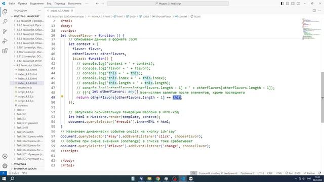Change line endings via CRLF
This screenshot has width=324, height=182.
click(x=270, y=173)
